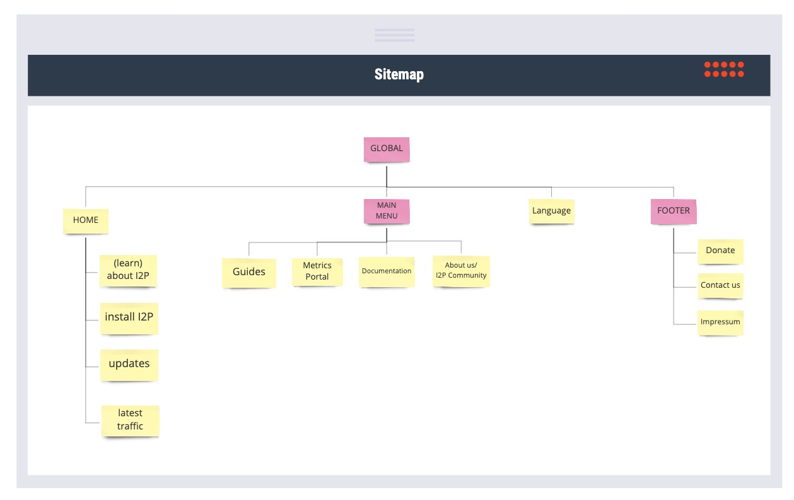794x500 pixels.
Task: Click the updates sticky note
Action: [129, 364]
